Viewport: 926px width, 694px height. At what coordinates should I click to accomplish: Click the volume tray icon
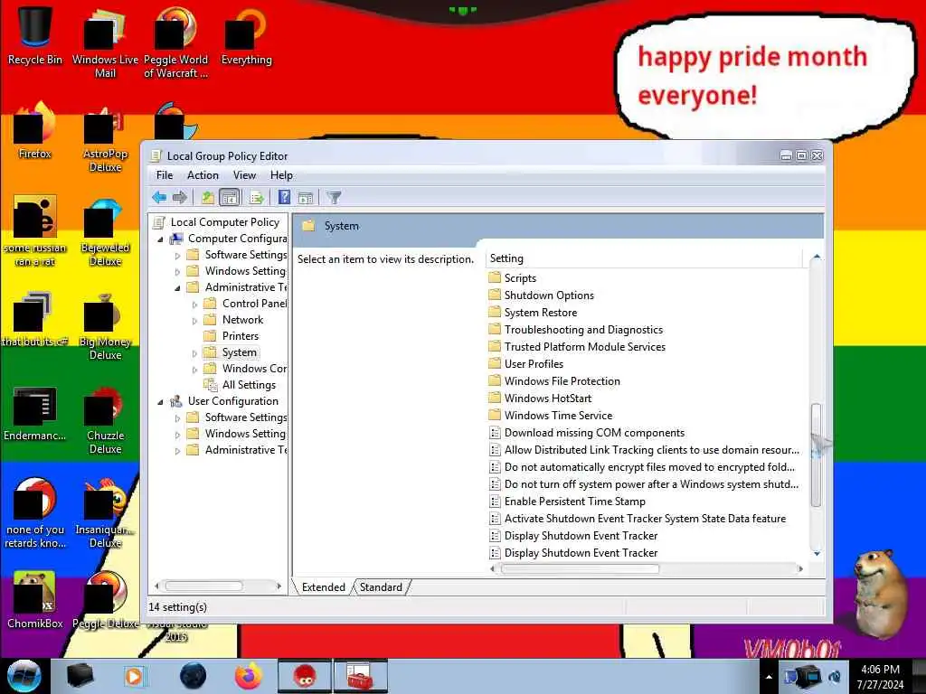(x=835, y=677)
